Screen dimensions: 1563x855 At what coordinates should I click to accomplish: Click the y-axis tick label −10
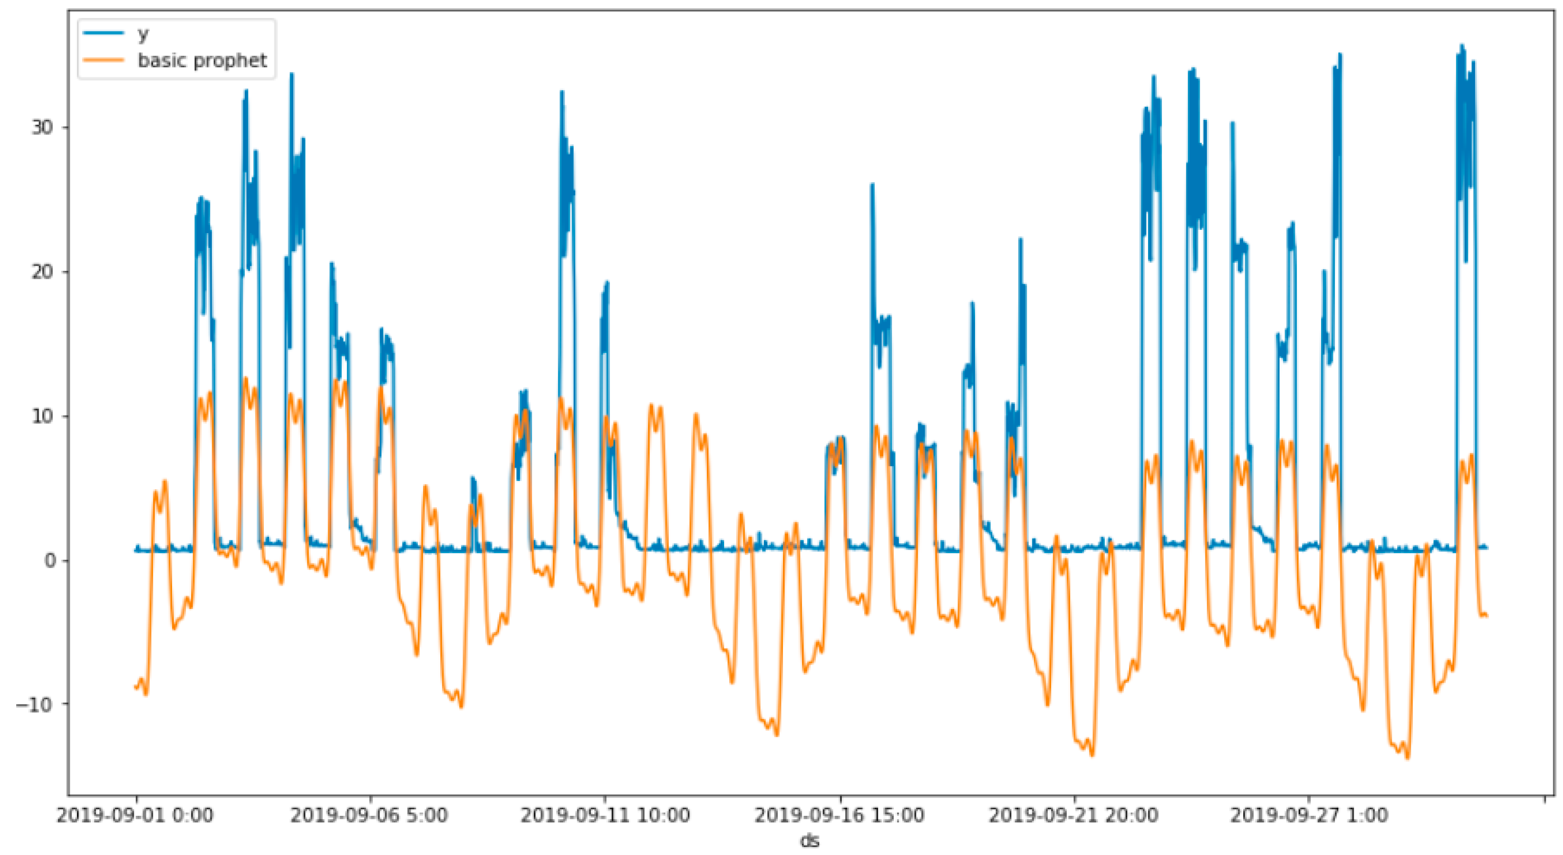[x=34, y=704]
